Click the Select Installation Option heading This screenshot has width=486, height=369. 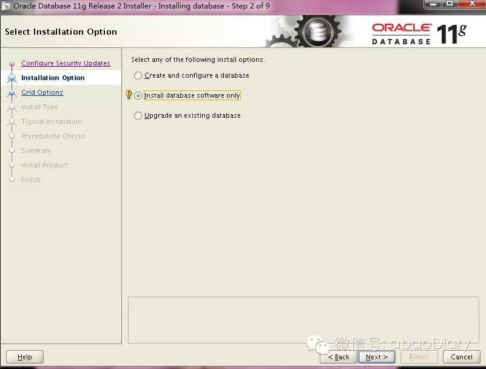click(x=61, y=32)
